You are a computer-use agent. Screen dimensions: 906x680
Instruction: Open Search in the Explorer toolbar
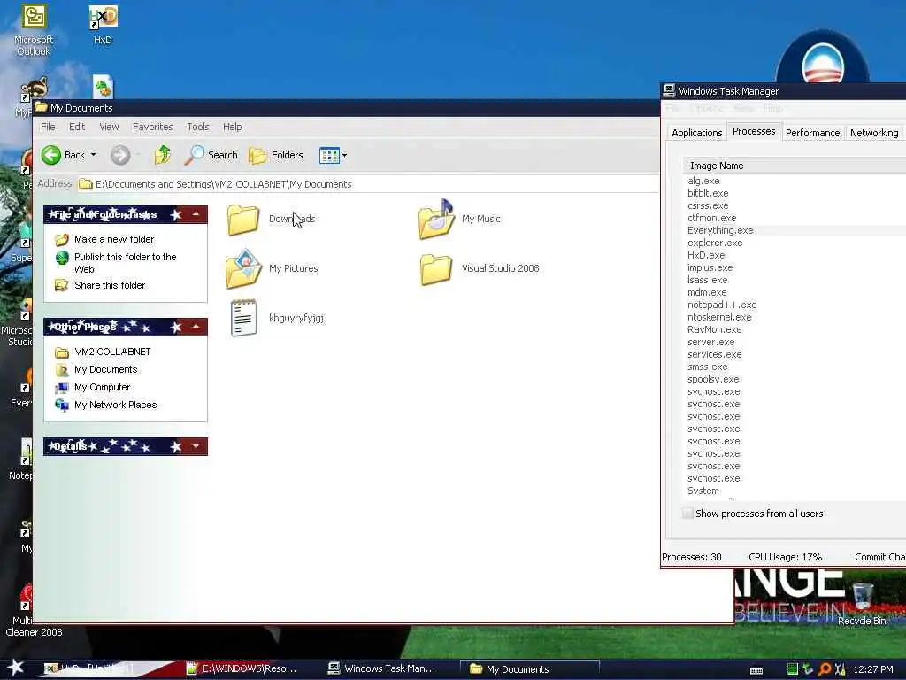click(x=211, y=155)
